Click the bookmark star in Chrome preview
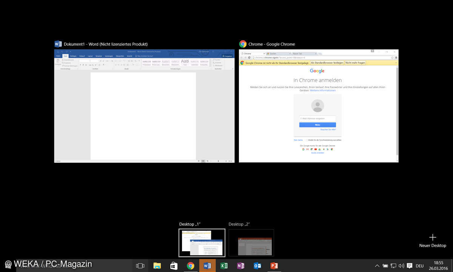Screen dimensions: 453x272 (x=392, y=58)
